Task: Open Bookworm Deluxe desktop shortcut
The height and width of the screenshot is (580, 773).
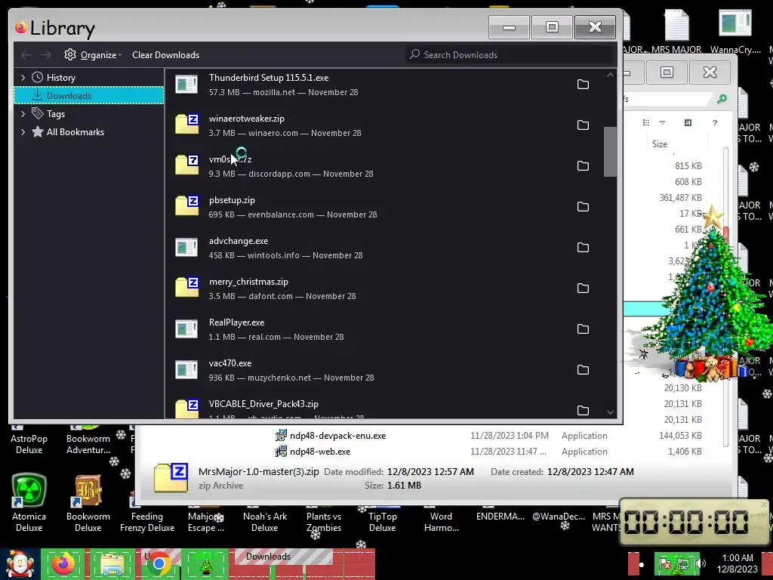Action: point(88,503)
